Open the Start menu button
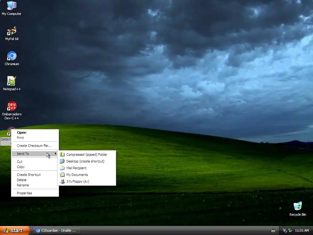 (15, 231)
